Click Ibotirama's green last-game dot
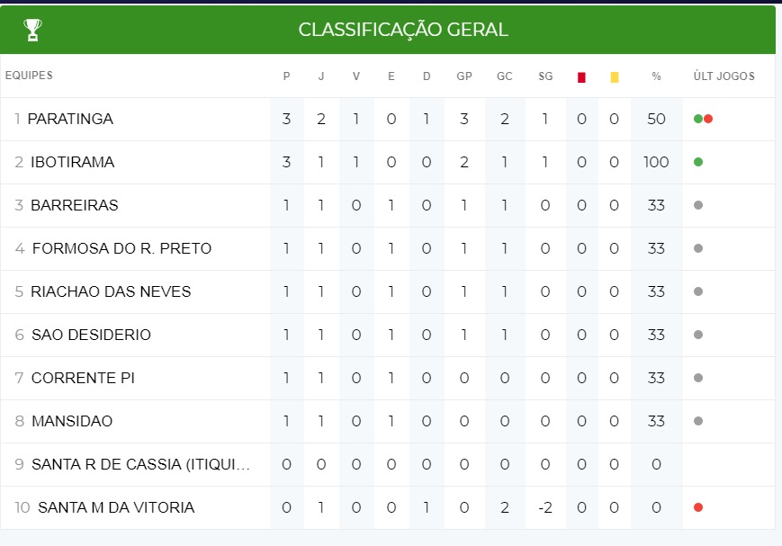The image size is (782, 546). click(x=698, y=162)
